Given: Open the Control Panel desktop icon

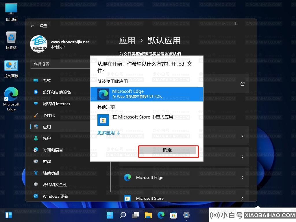Looking at the screenshot, I should [11, 69].
